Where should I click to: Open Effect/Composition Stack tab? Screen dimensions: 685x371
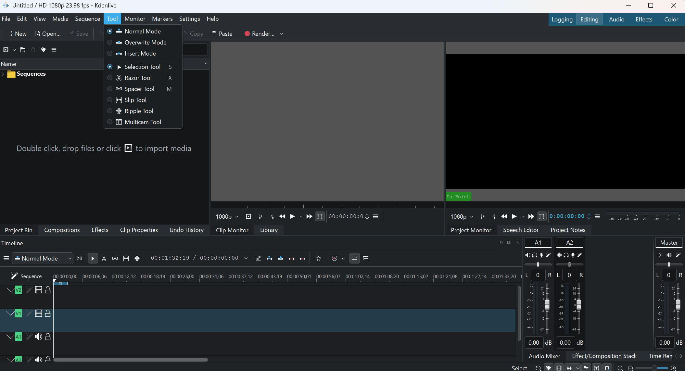click(x=604, y=356)
